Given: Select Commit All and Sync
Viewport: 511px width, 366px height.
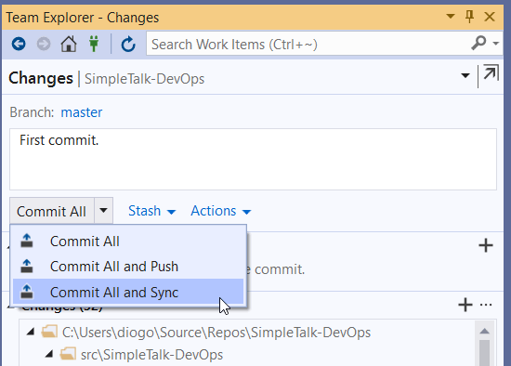Looking at the screenshot, I should pyautogui.click(x=128, y=292).
